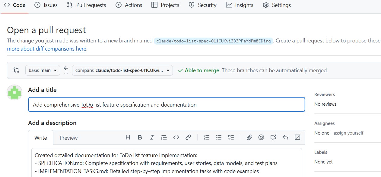Insert a numbered list in the description

pos(206,138)
